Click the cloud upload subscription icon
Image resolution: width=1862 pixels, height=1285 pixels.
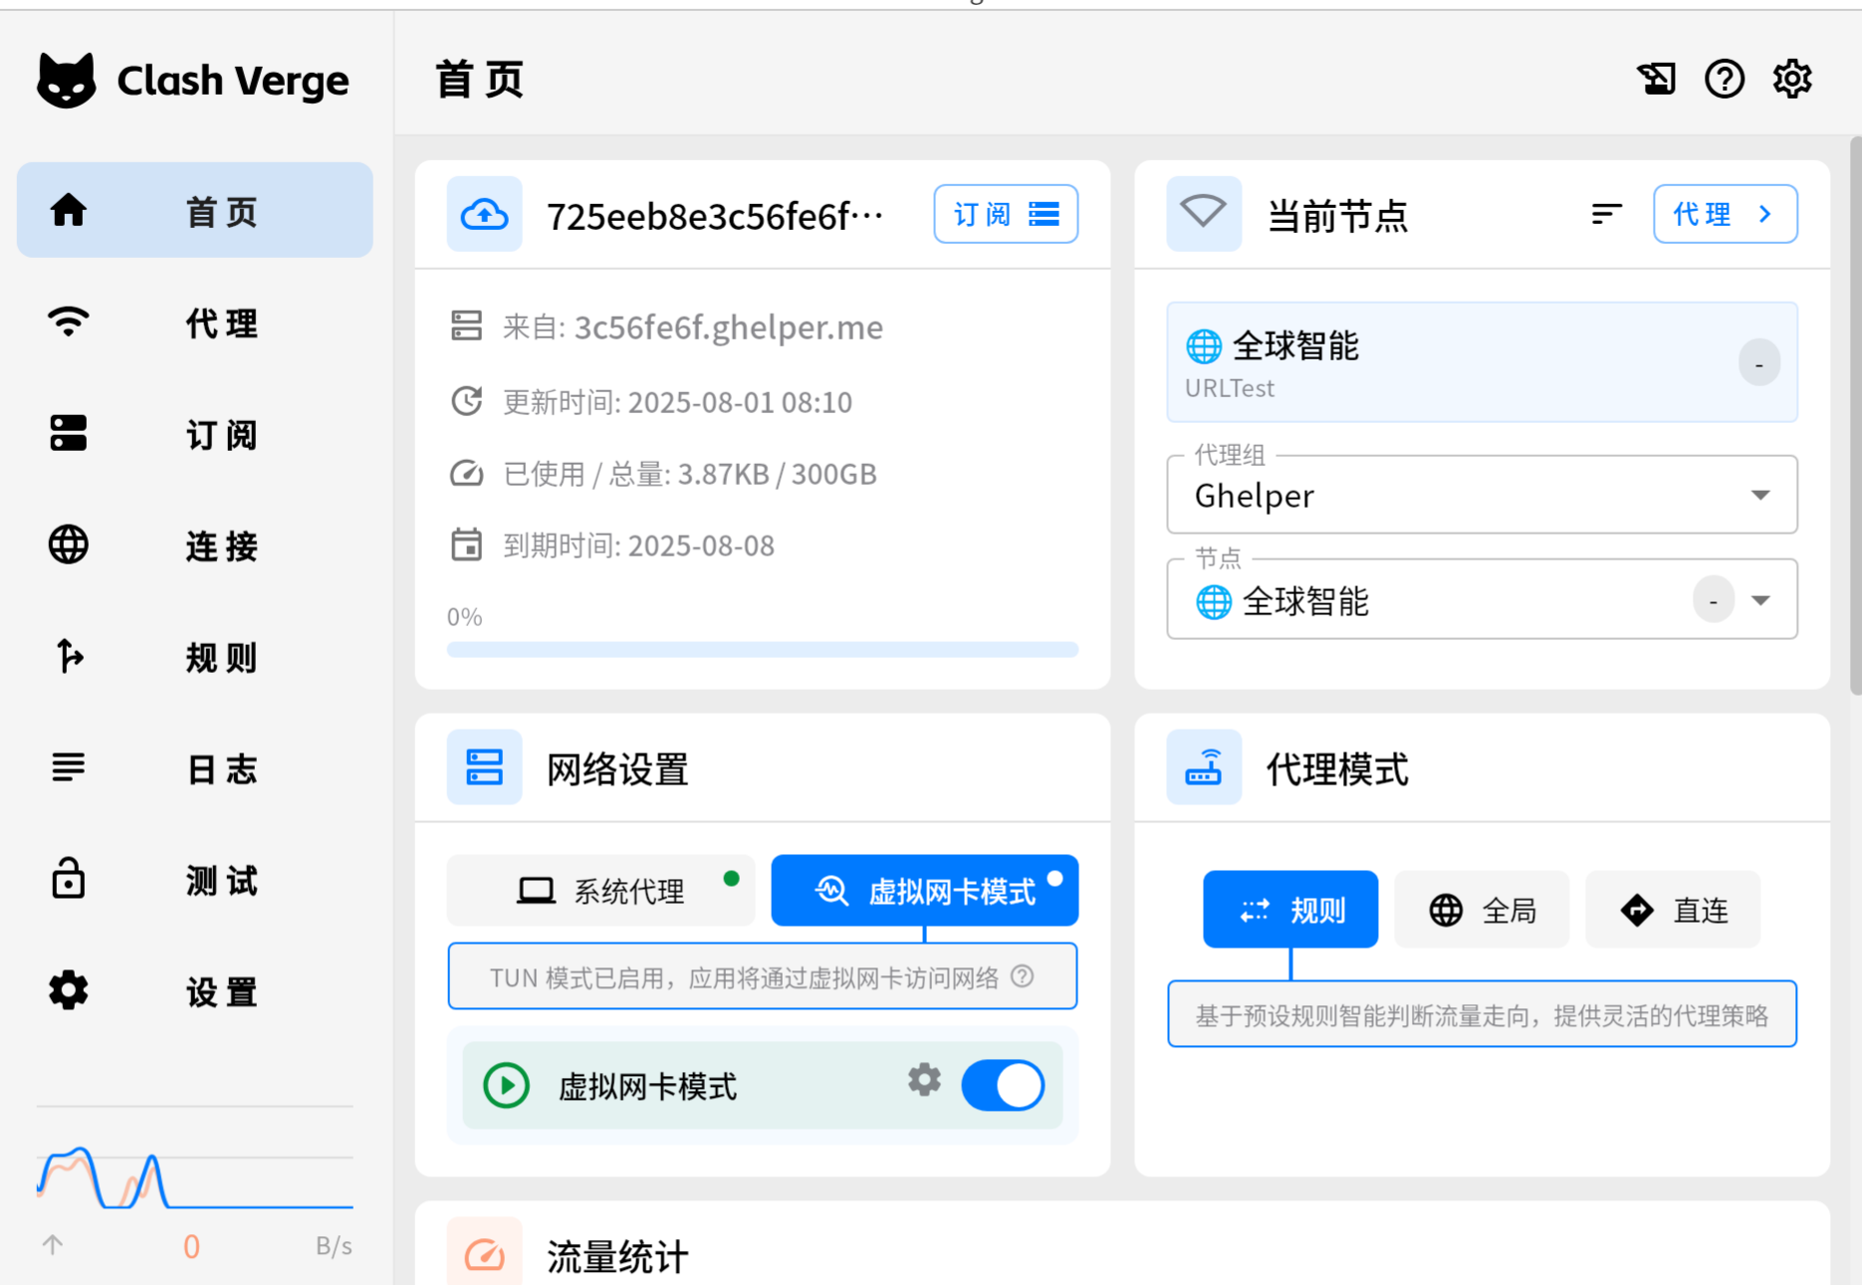coord(485,214)
